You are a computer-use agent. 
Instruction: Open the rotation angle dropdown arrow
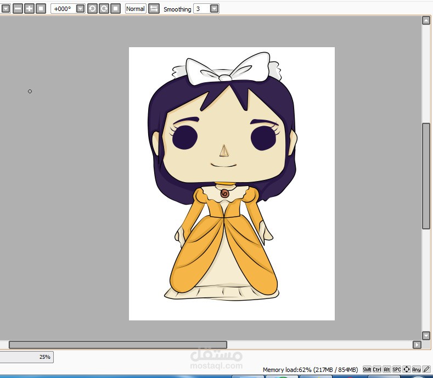(80, 9)
